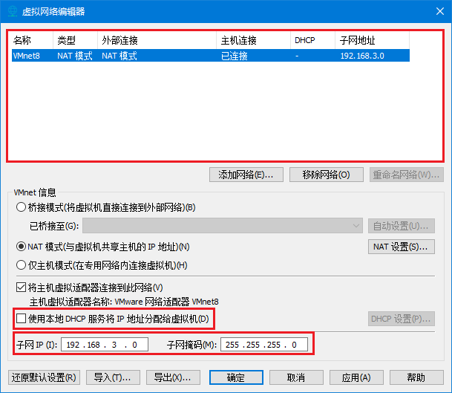Open NAT 设置 dialog

(x=401, y=246)
